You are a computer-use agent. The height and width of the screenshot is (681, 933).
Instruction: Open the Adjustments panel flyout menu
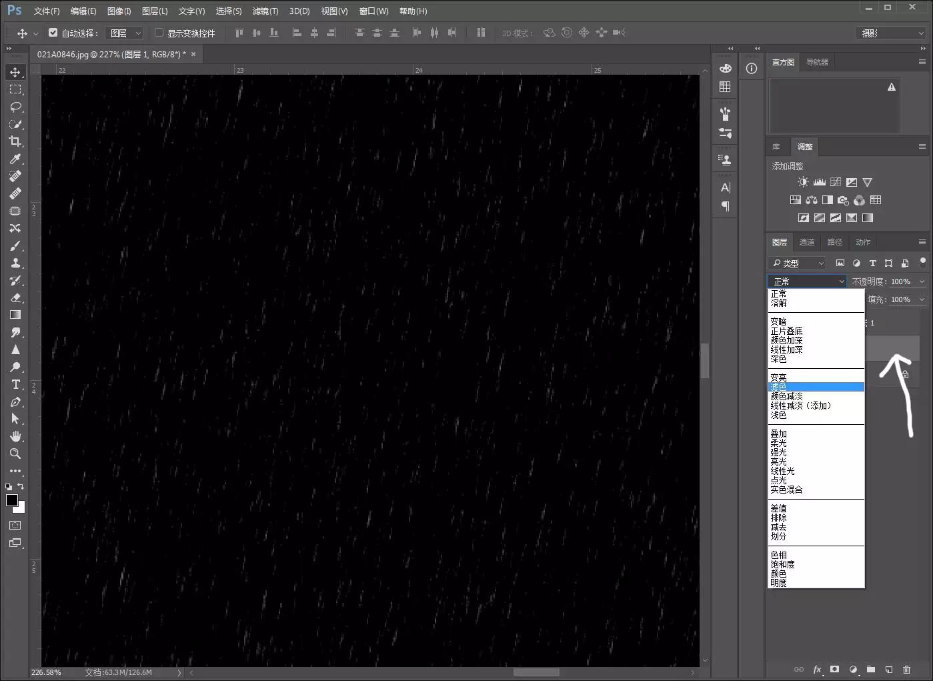pos(922,147)
